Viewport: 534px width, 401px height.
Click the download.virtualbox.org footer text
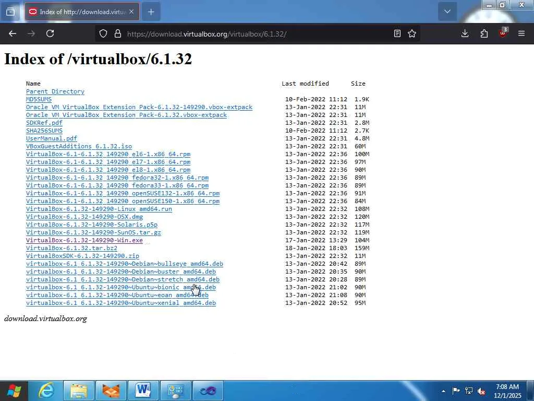click(x=46, y=319)
